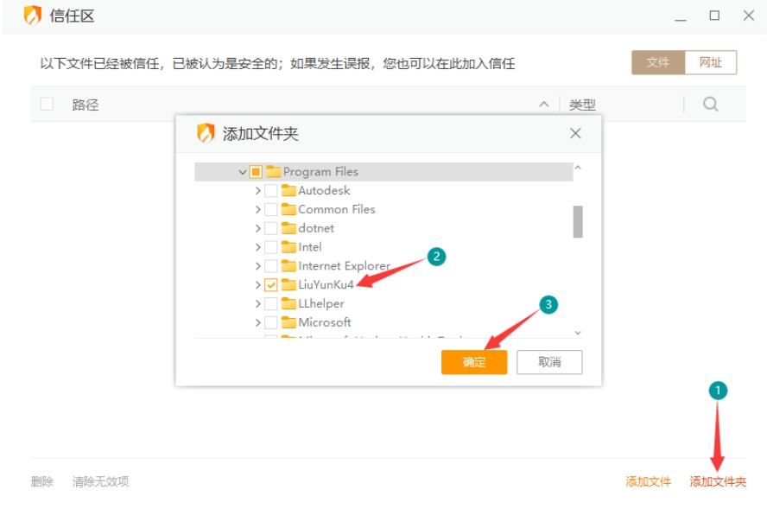Screen dimensions: 767x509
Task: Uncheck the LiuYunKu4 folder checkbox
Action: (271, 285)
